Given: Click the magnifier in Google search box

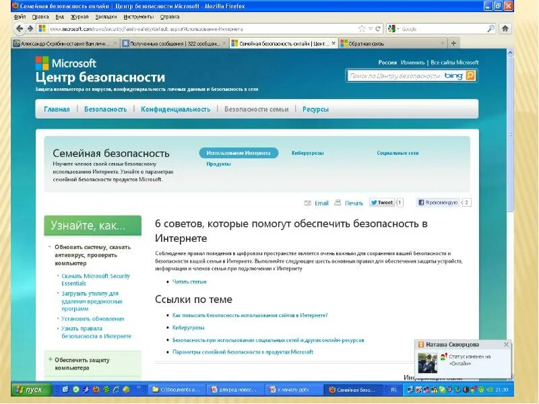Looking at the screenshot, I should 491,29.
